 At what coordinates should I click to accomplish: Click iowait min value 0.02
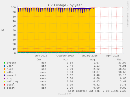pos(70,75)
